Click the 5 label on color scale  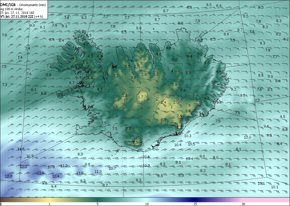coord(97,204)
